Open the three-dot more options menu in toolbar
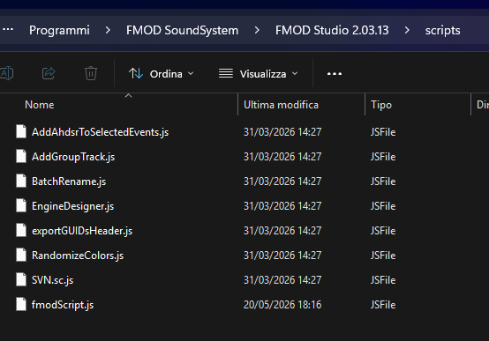489x341 pixels. 335,74
